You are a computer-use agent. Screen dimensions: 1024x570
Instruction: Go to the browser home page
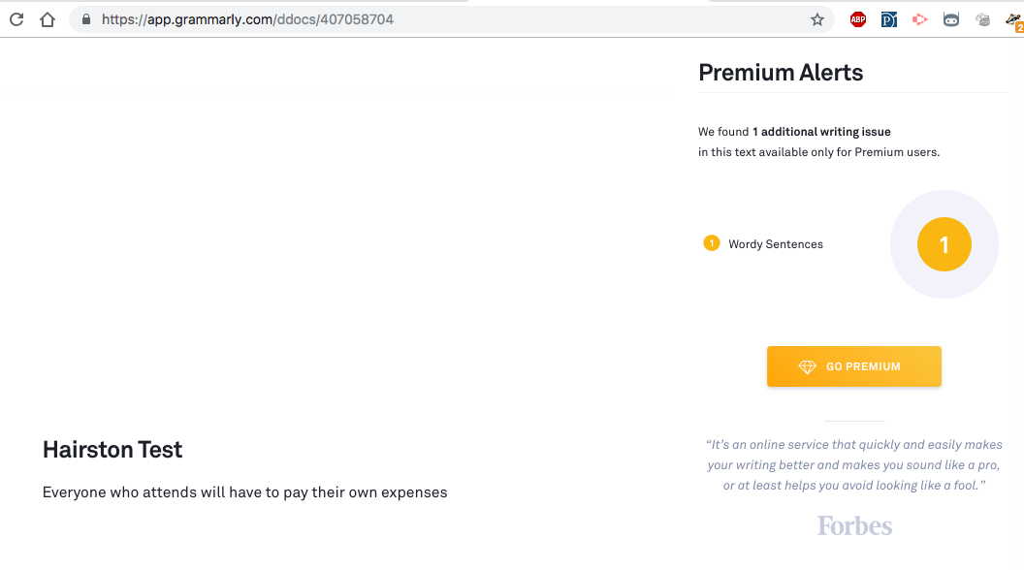click(47, 19)
